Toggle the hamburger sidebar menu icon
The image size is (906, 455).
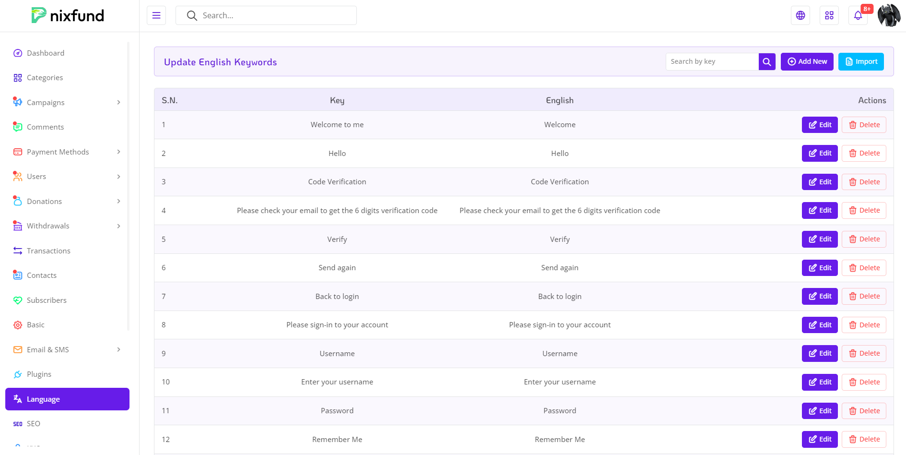coord(156,15)
